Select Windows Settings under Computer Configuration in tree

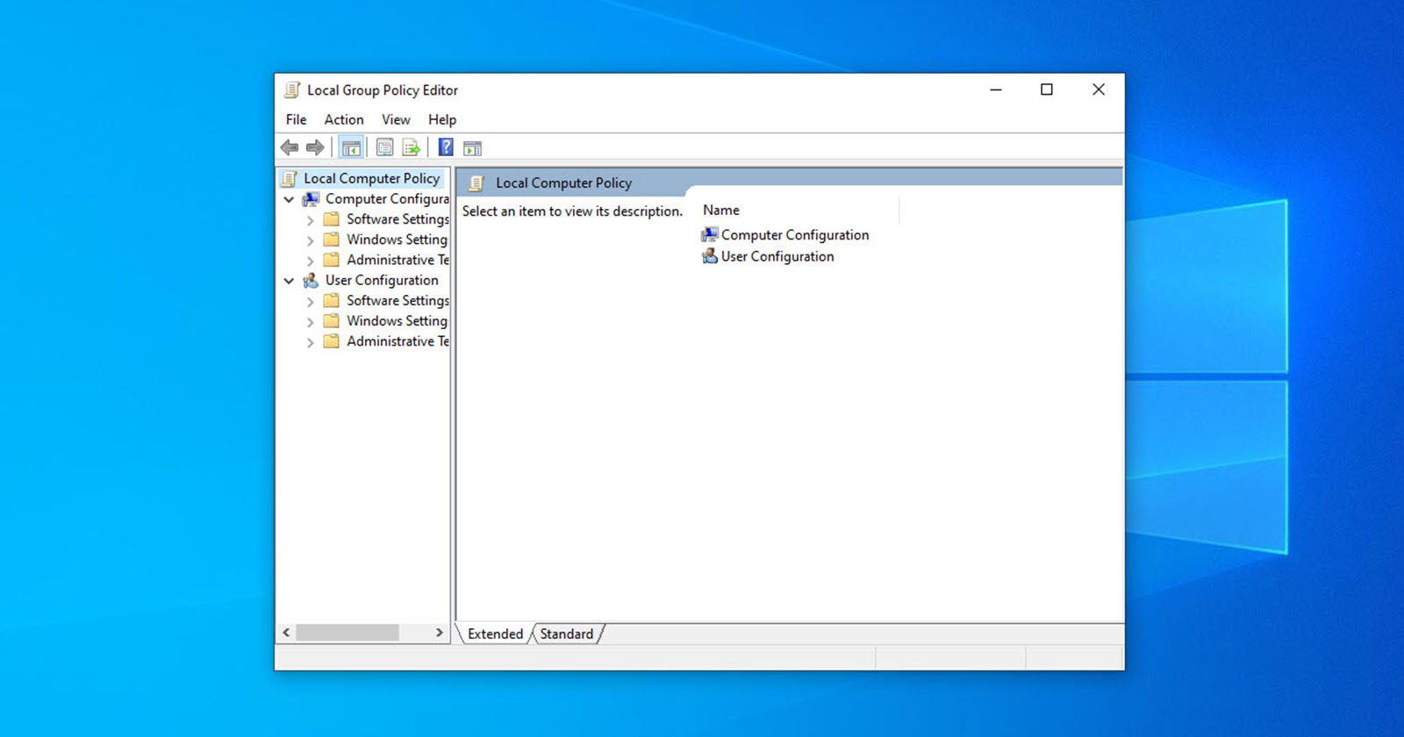click(397, 240)
